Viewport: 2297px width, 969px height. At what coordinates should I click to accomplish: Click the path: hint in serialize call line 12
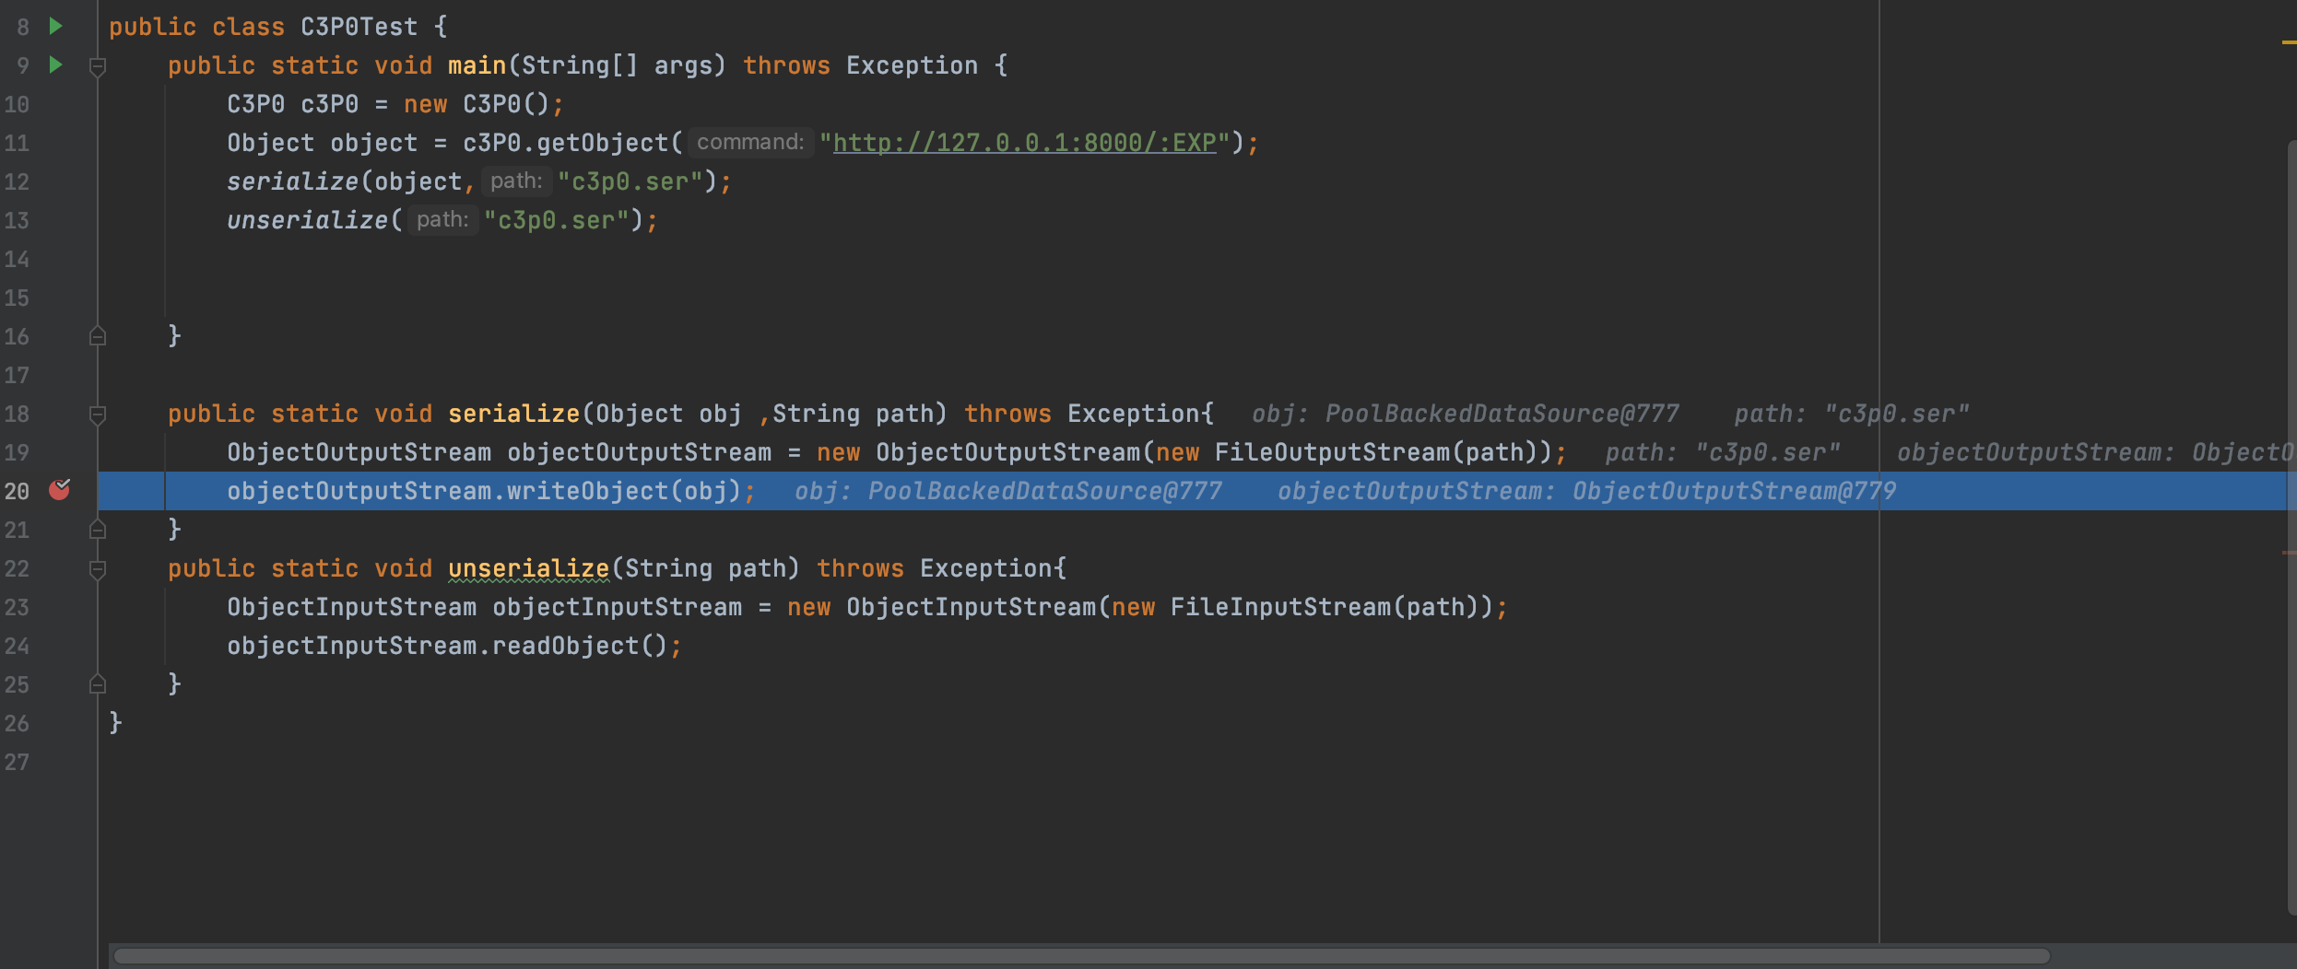click(x=516, y=181)
